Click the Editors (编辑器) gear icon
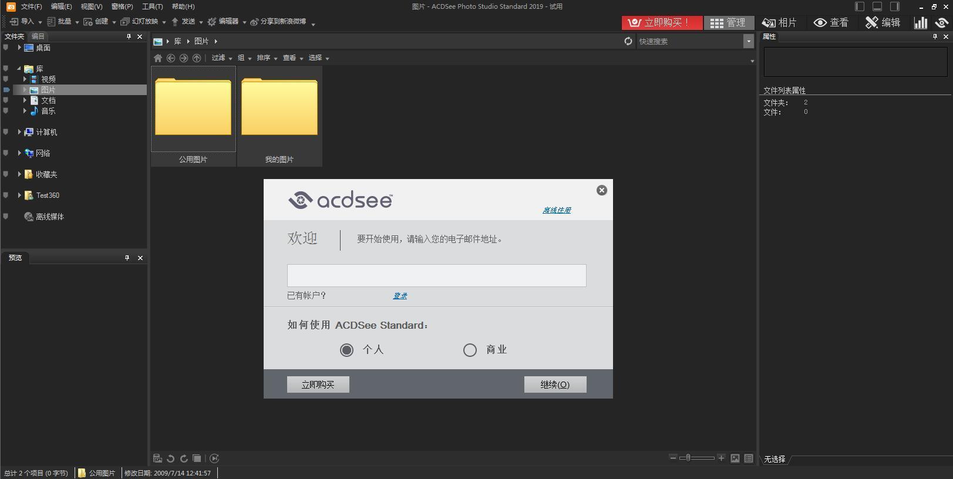 tap(212, 22)
